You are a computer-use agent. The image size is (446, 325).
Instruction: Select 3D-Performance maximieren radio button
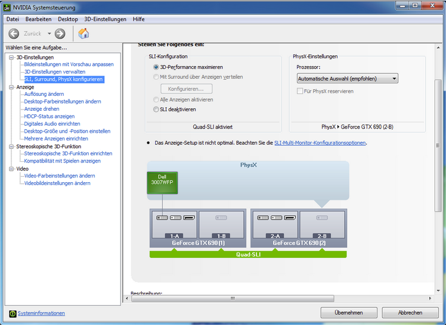156,67
